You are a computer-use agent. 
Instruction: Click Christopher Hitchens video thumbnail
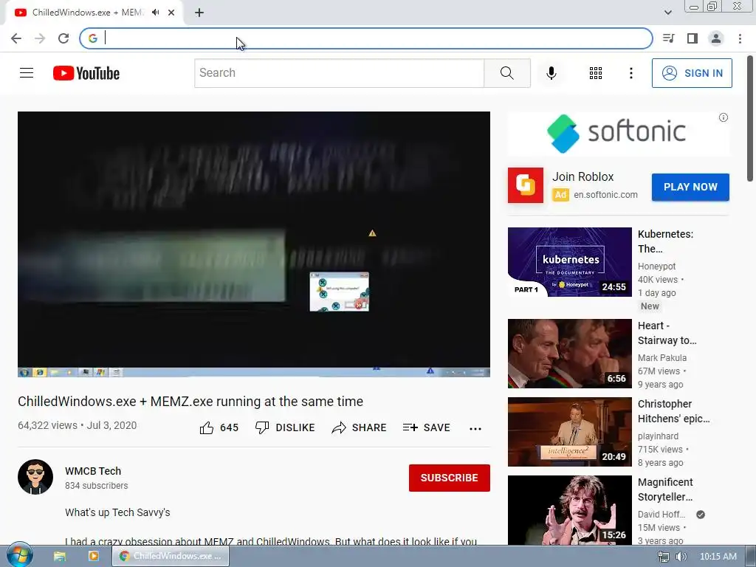pyautogui.click(x=569, y=431)
